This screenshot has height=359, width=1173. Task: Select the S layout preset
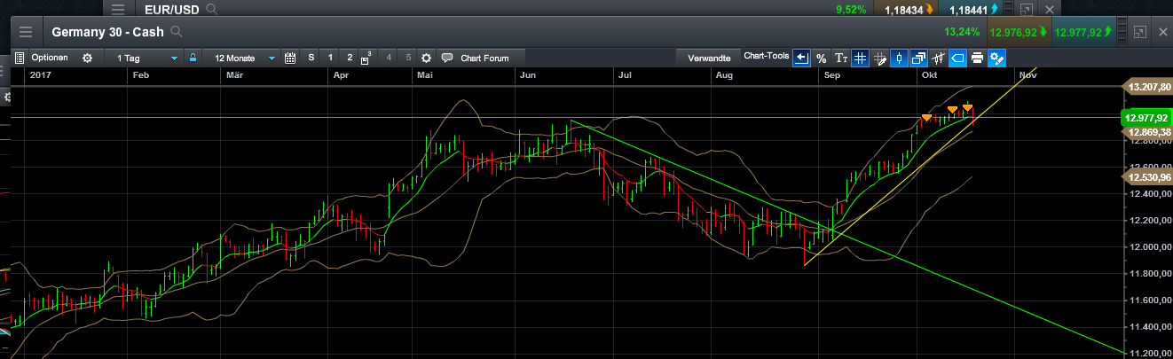[311, 58]
